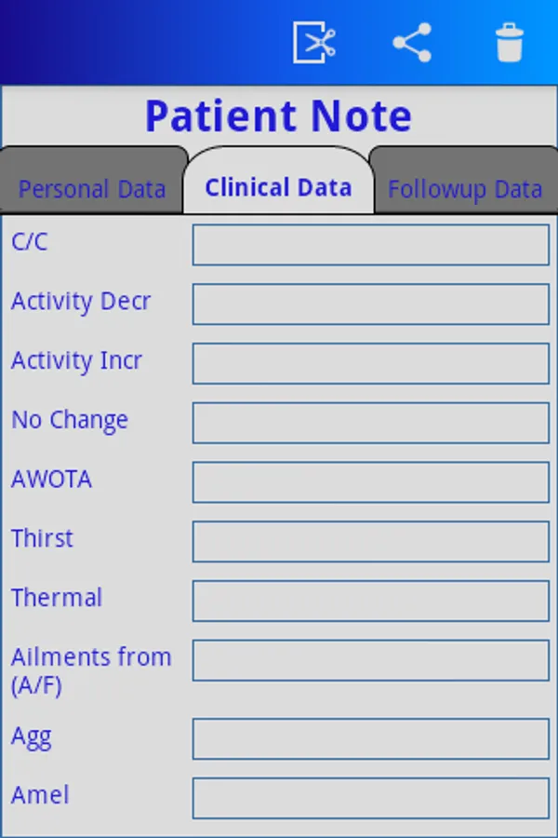The width and height of the screenshot is (558, 838).
Task: Click the Activity Incr input field
Action: [370, 363]
